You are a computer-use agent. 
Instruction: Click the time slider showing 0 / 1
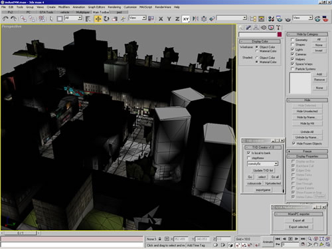[x=20, y=233]
